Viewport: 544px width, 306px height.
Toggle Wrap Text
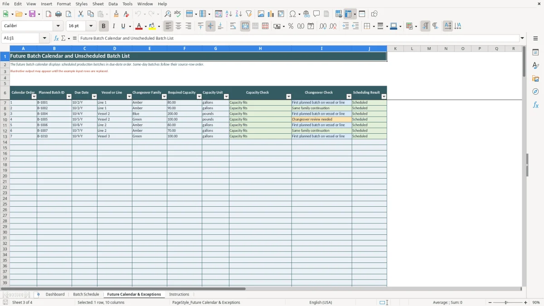(233, 26)
